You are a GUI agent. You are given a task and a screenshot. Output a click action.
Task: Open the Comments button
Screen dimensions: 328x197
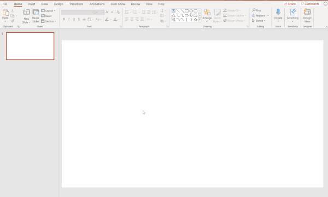click(310, 4)
